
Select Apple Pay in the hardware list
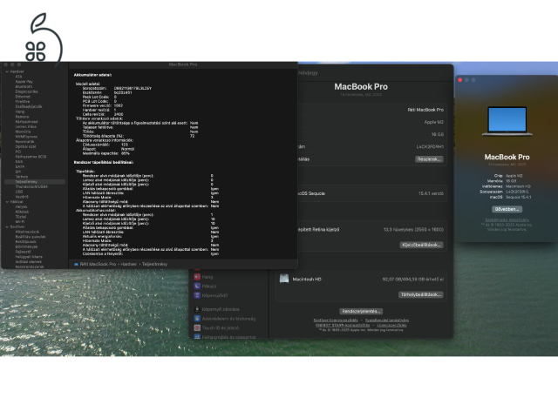(24, 81)
